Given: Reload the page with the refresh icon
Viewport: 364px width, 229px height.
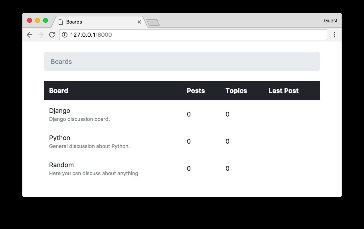Looking at the screenshot, I should pyautogui.click(x=52, y=35).
